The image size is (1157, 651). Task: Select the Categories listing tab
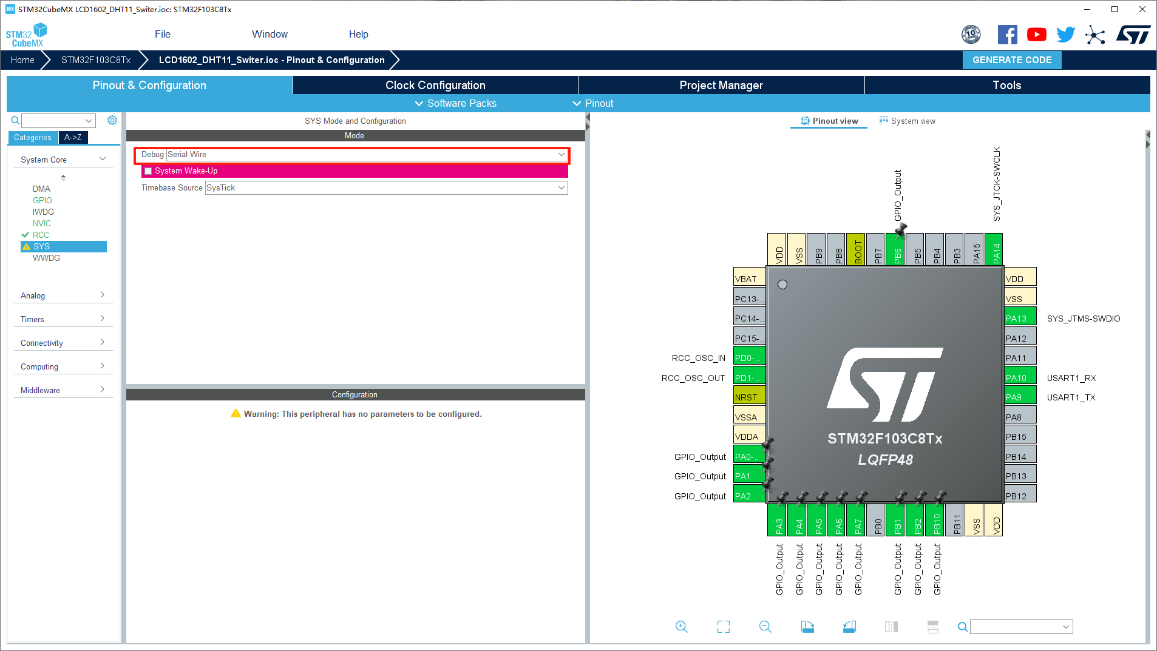(x=33, y=138)
